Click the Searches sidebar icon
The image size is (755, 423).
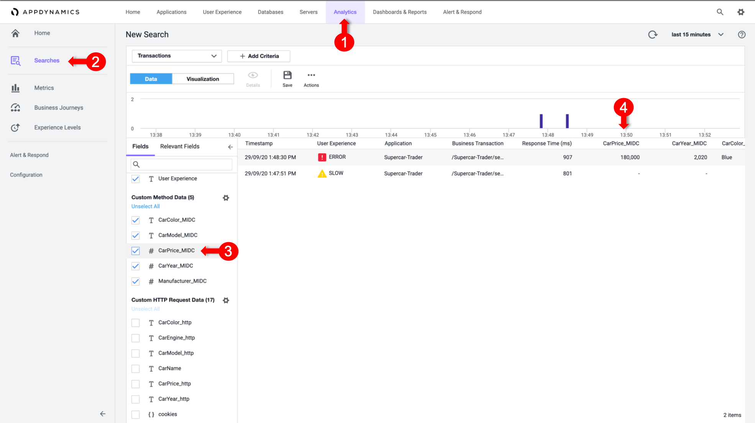tap(15, 61)
